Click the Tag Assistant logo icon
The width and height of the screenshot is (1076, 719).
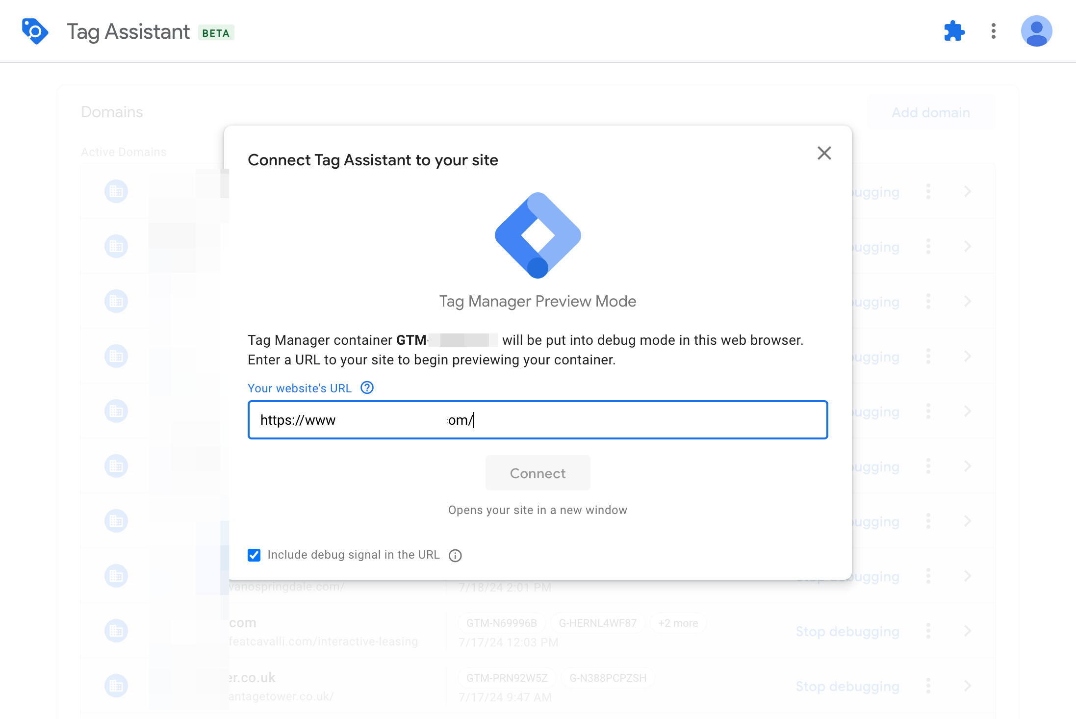click(35, 31)
